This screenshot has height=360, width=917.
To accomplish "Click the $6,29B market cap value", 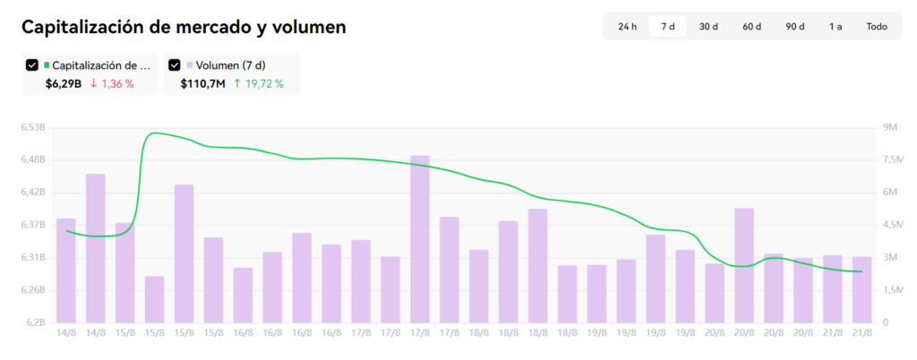I will tap(64, 83).
